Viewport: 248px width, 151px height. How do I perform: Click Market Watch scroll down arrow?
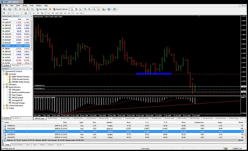tap(31, 63)
